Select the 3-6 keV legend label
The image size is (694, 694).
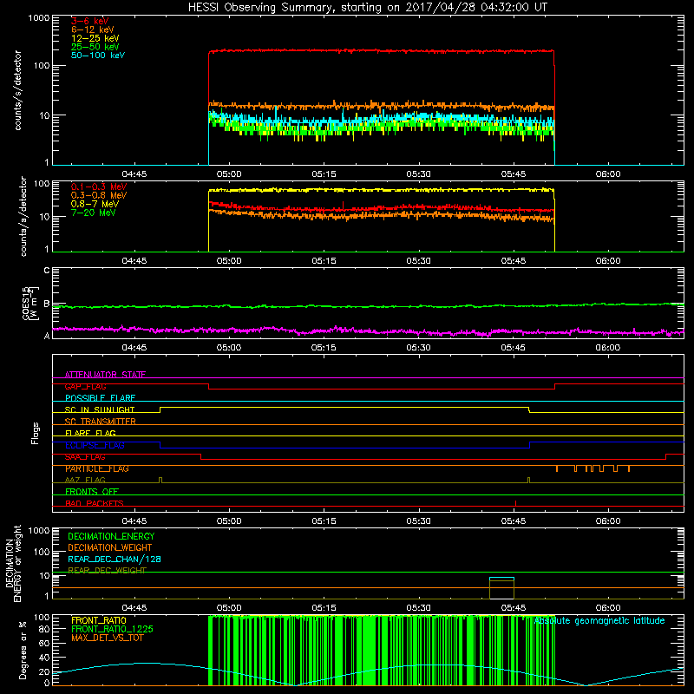(89, 21)
